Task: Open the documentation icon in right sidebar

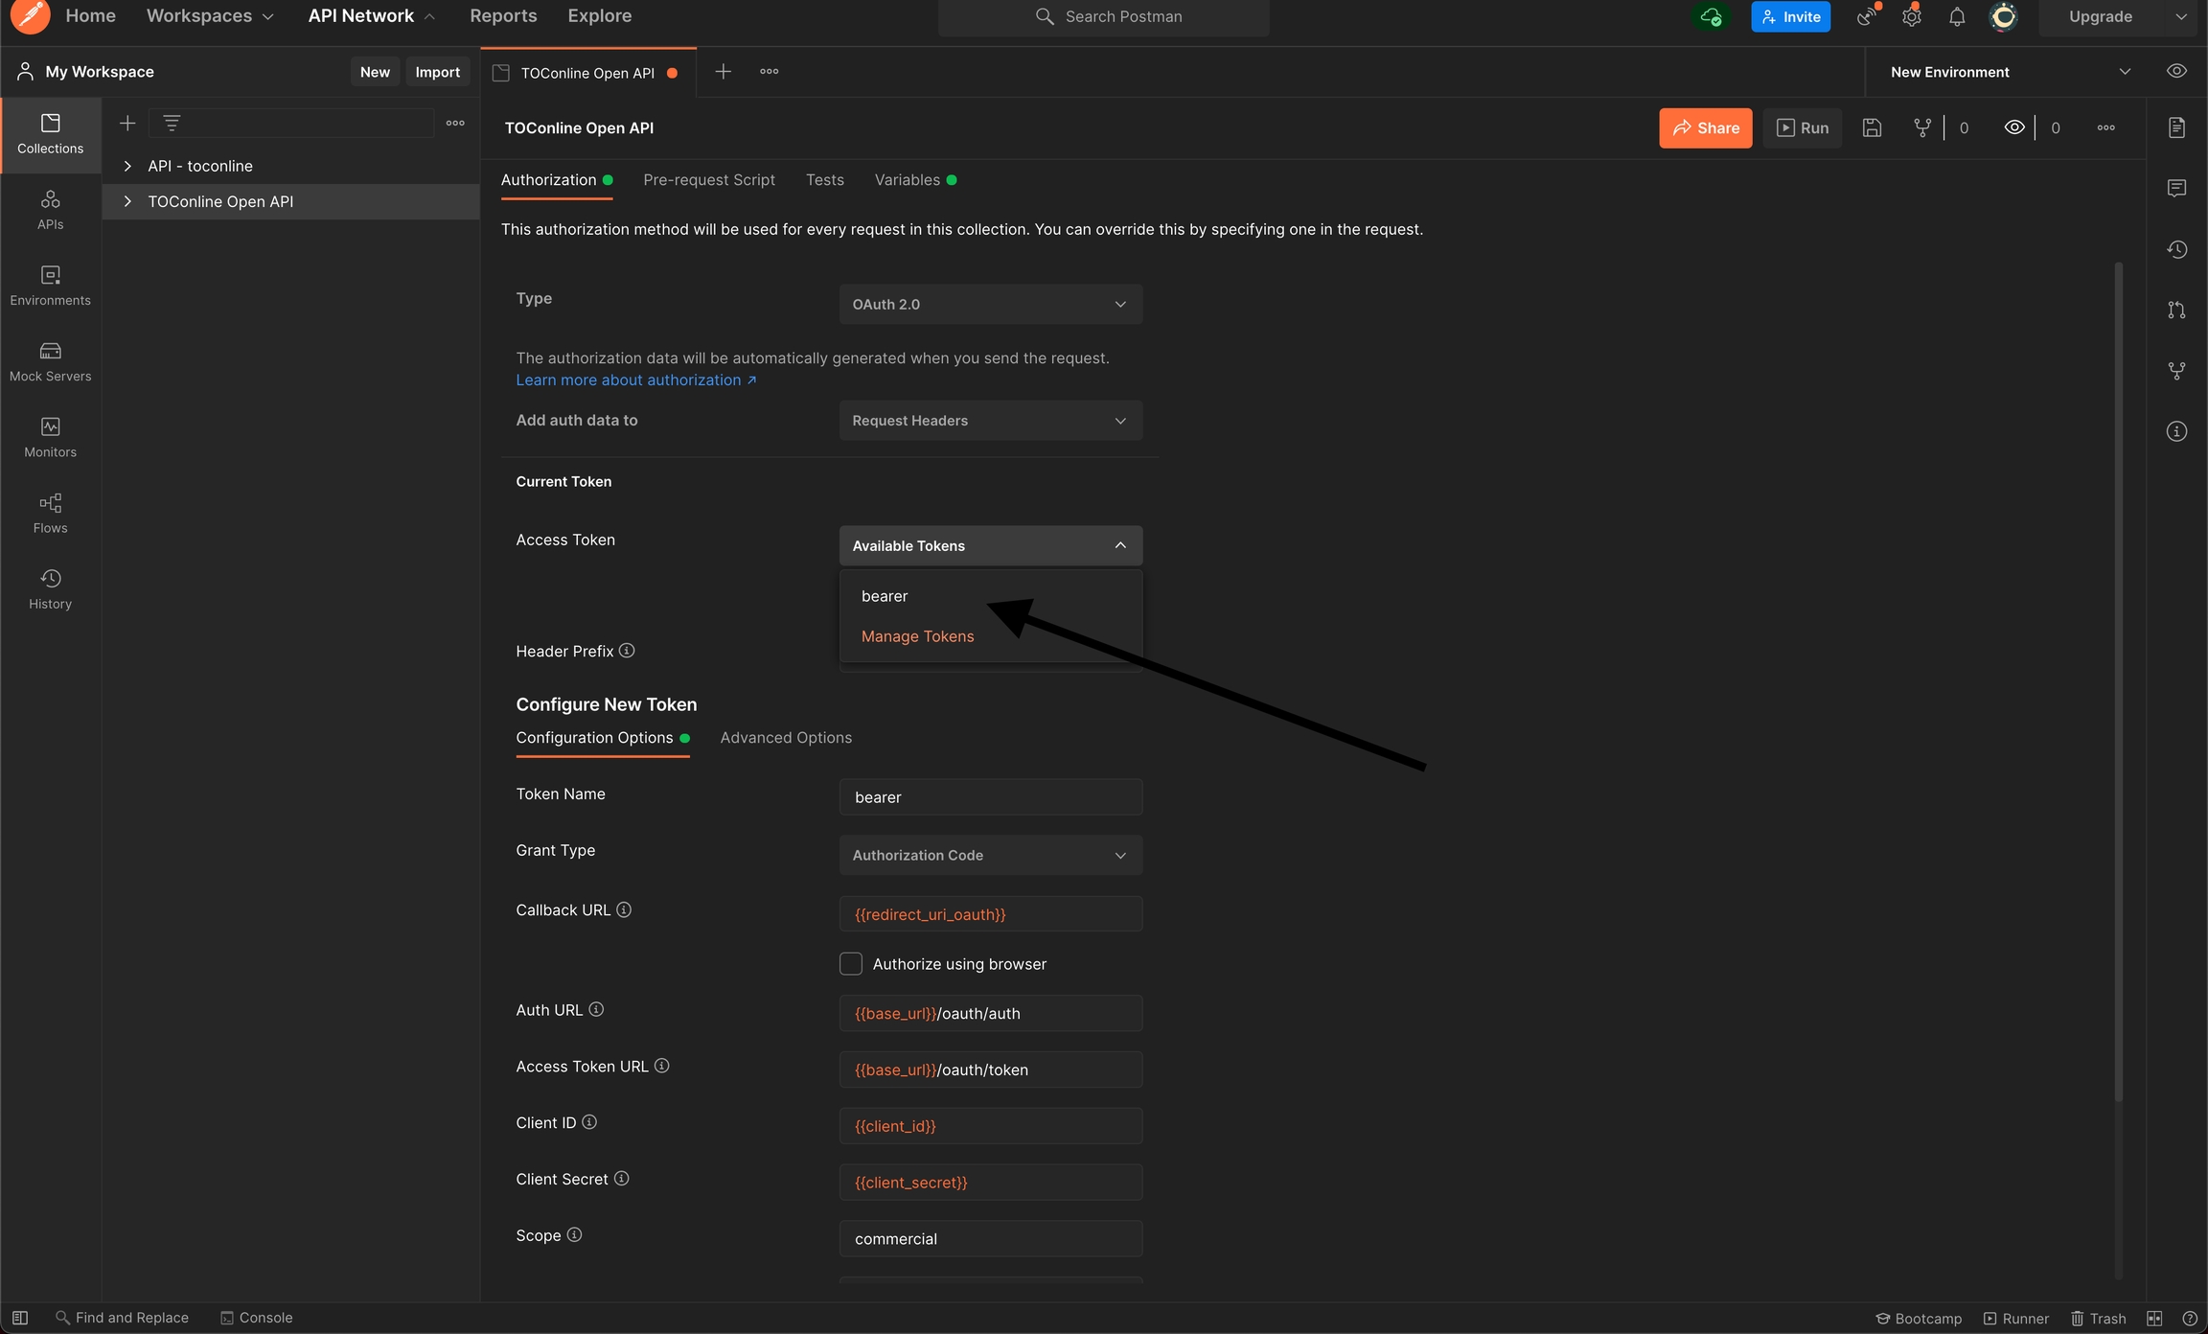Action: coord(2176,127)
